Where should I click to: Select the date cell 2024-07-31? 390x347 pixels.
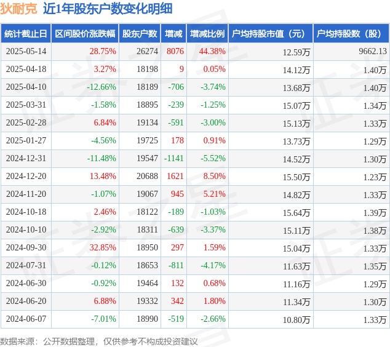click(x=26, y=265)
